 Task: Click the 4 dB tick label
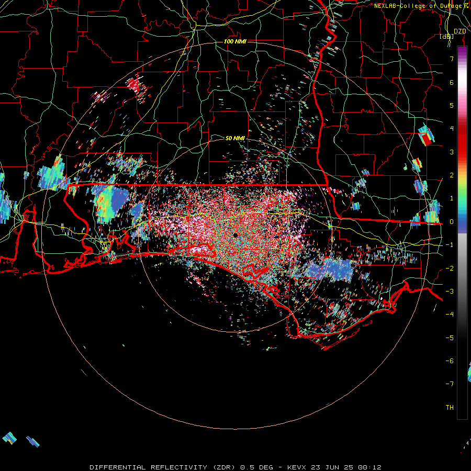pos(452,129)
